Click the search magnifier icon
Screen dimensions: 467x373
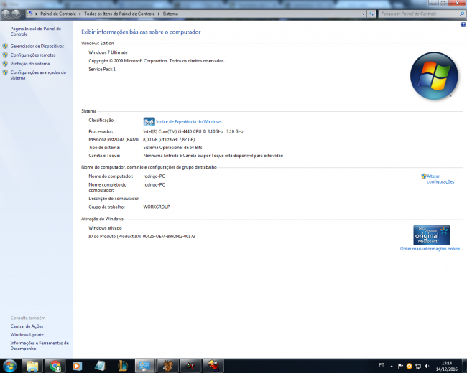point(462,14)
